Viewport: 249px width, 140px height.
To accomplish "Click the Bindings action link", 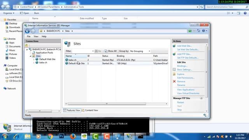I will (182, 66).
